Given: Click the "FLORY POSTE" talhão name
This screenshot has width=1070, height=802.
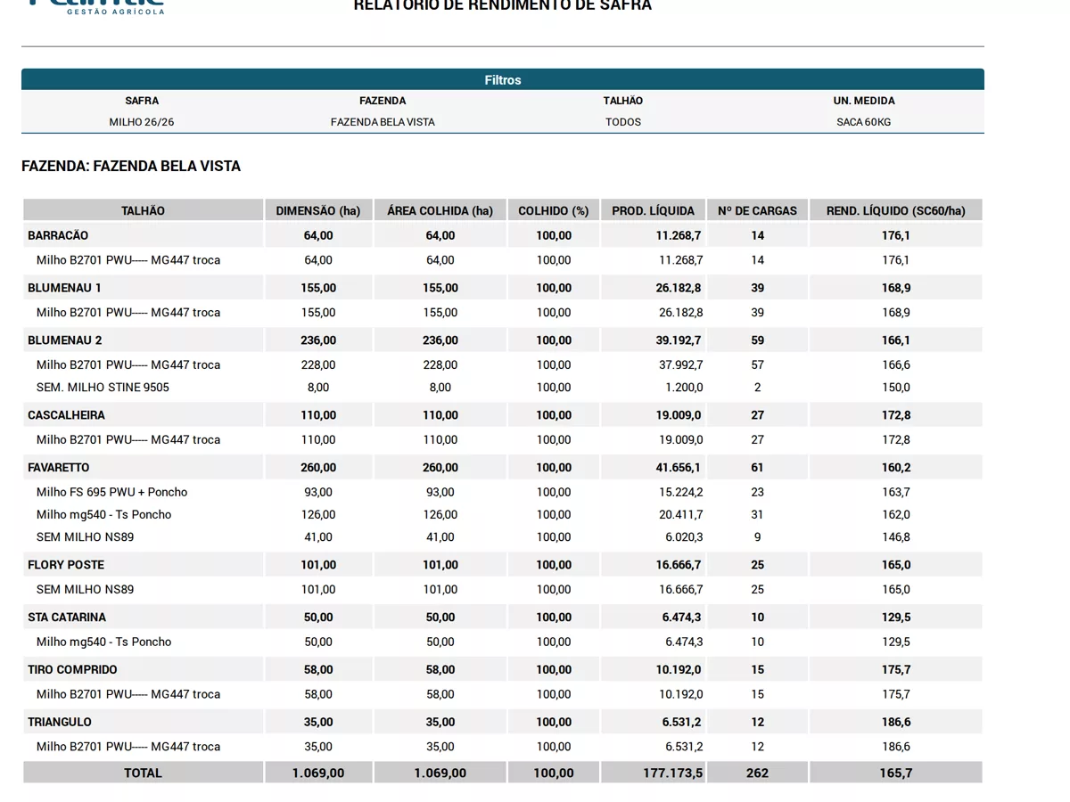Looking at the screenshot, I should coord(65,565).
